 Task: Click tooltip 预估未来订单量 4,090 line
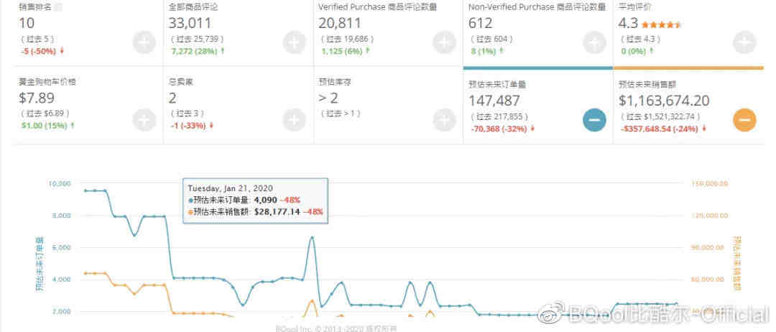coord(244,200)
